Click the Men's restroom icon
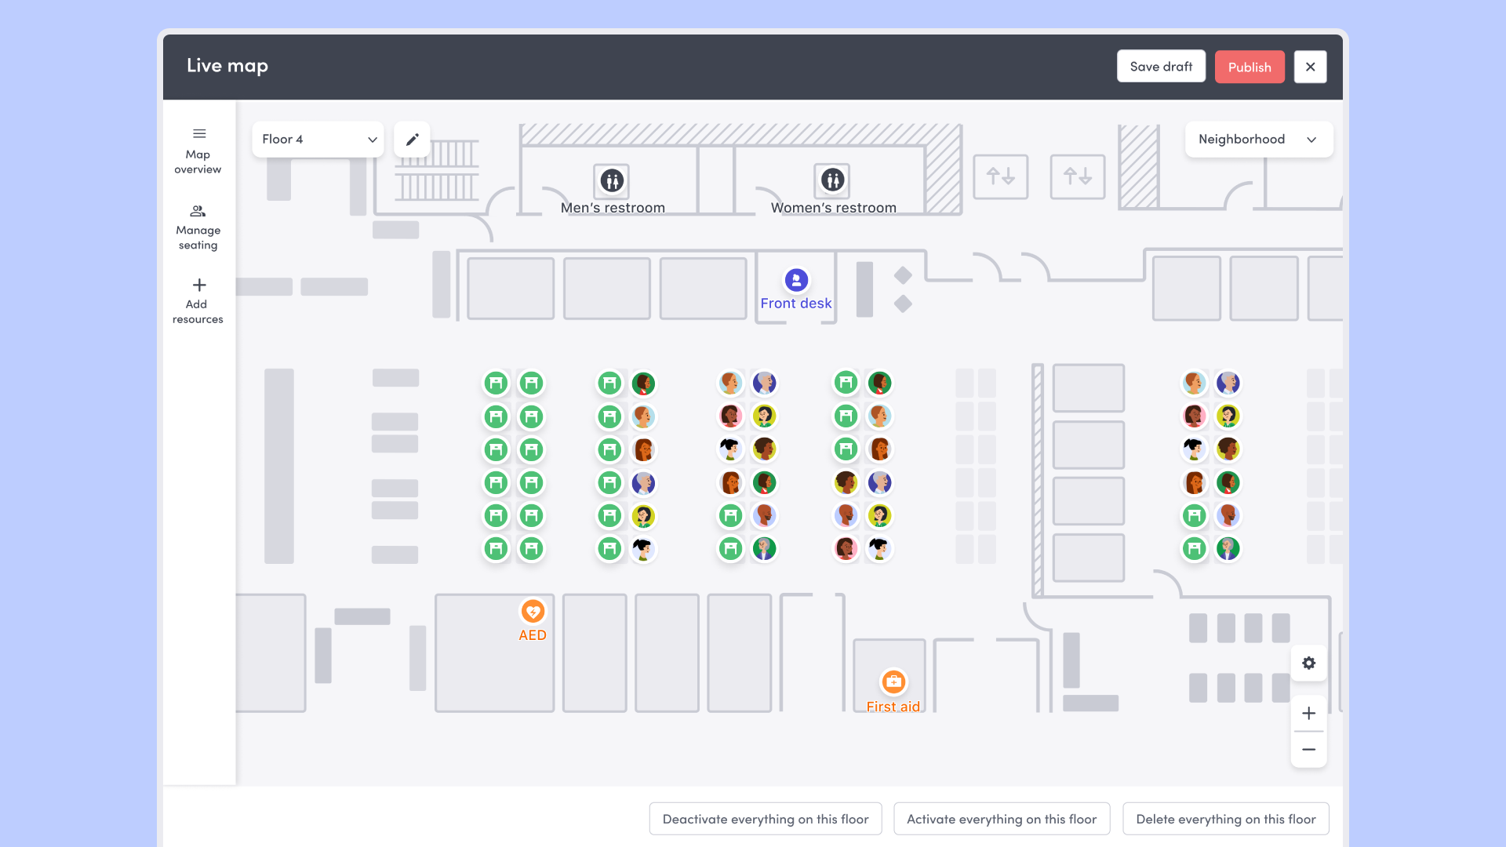 [612, 181]
